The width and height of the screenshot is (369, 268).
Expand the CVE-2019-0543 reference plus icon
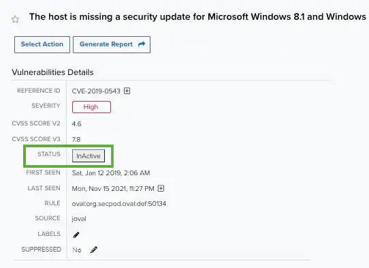click(127, 91)
